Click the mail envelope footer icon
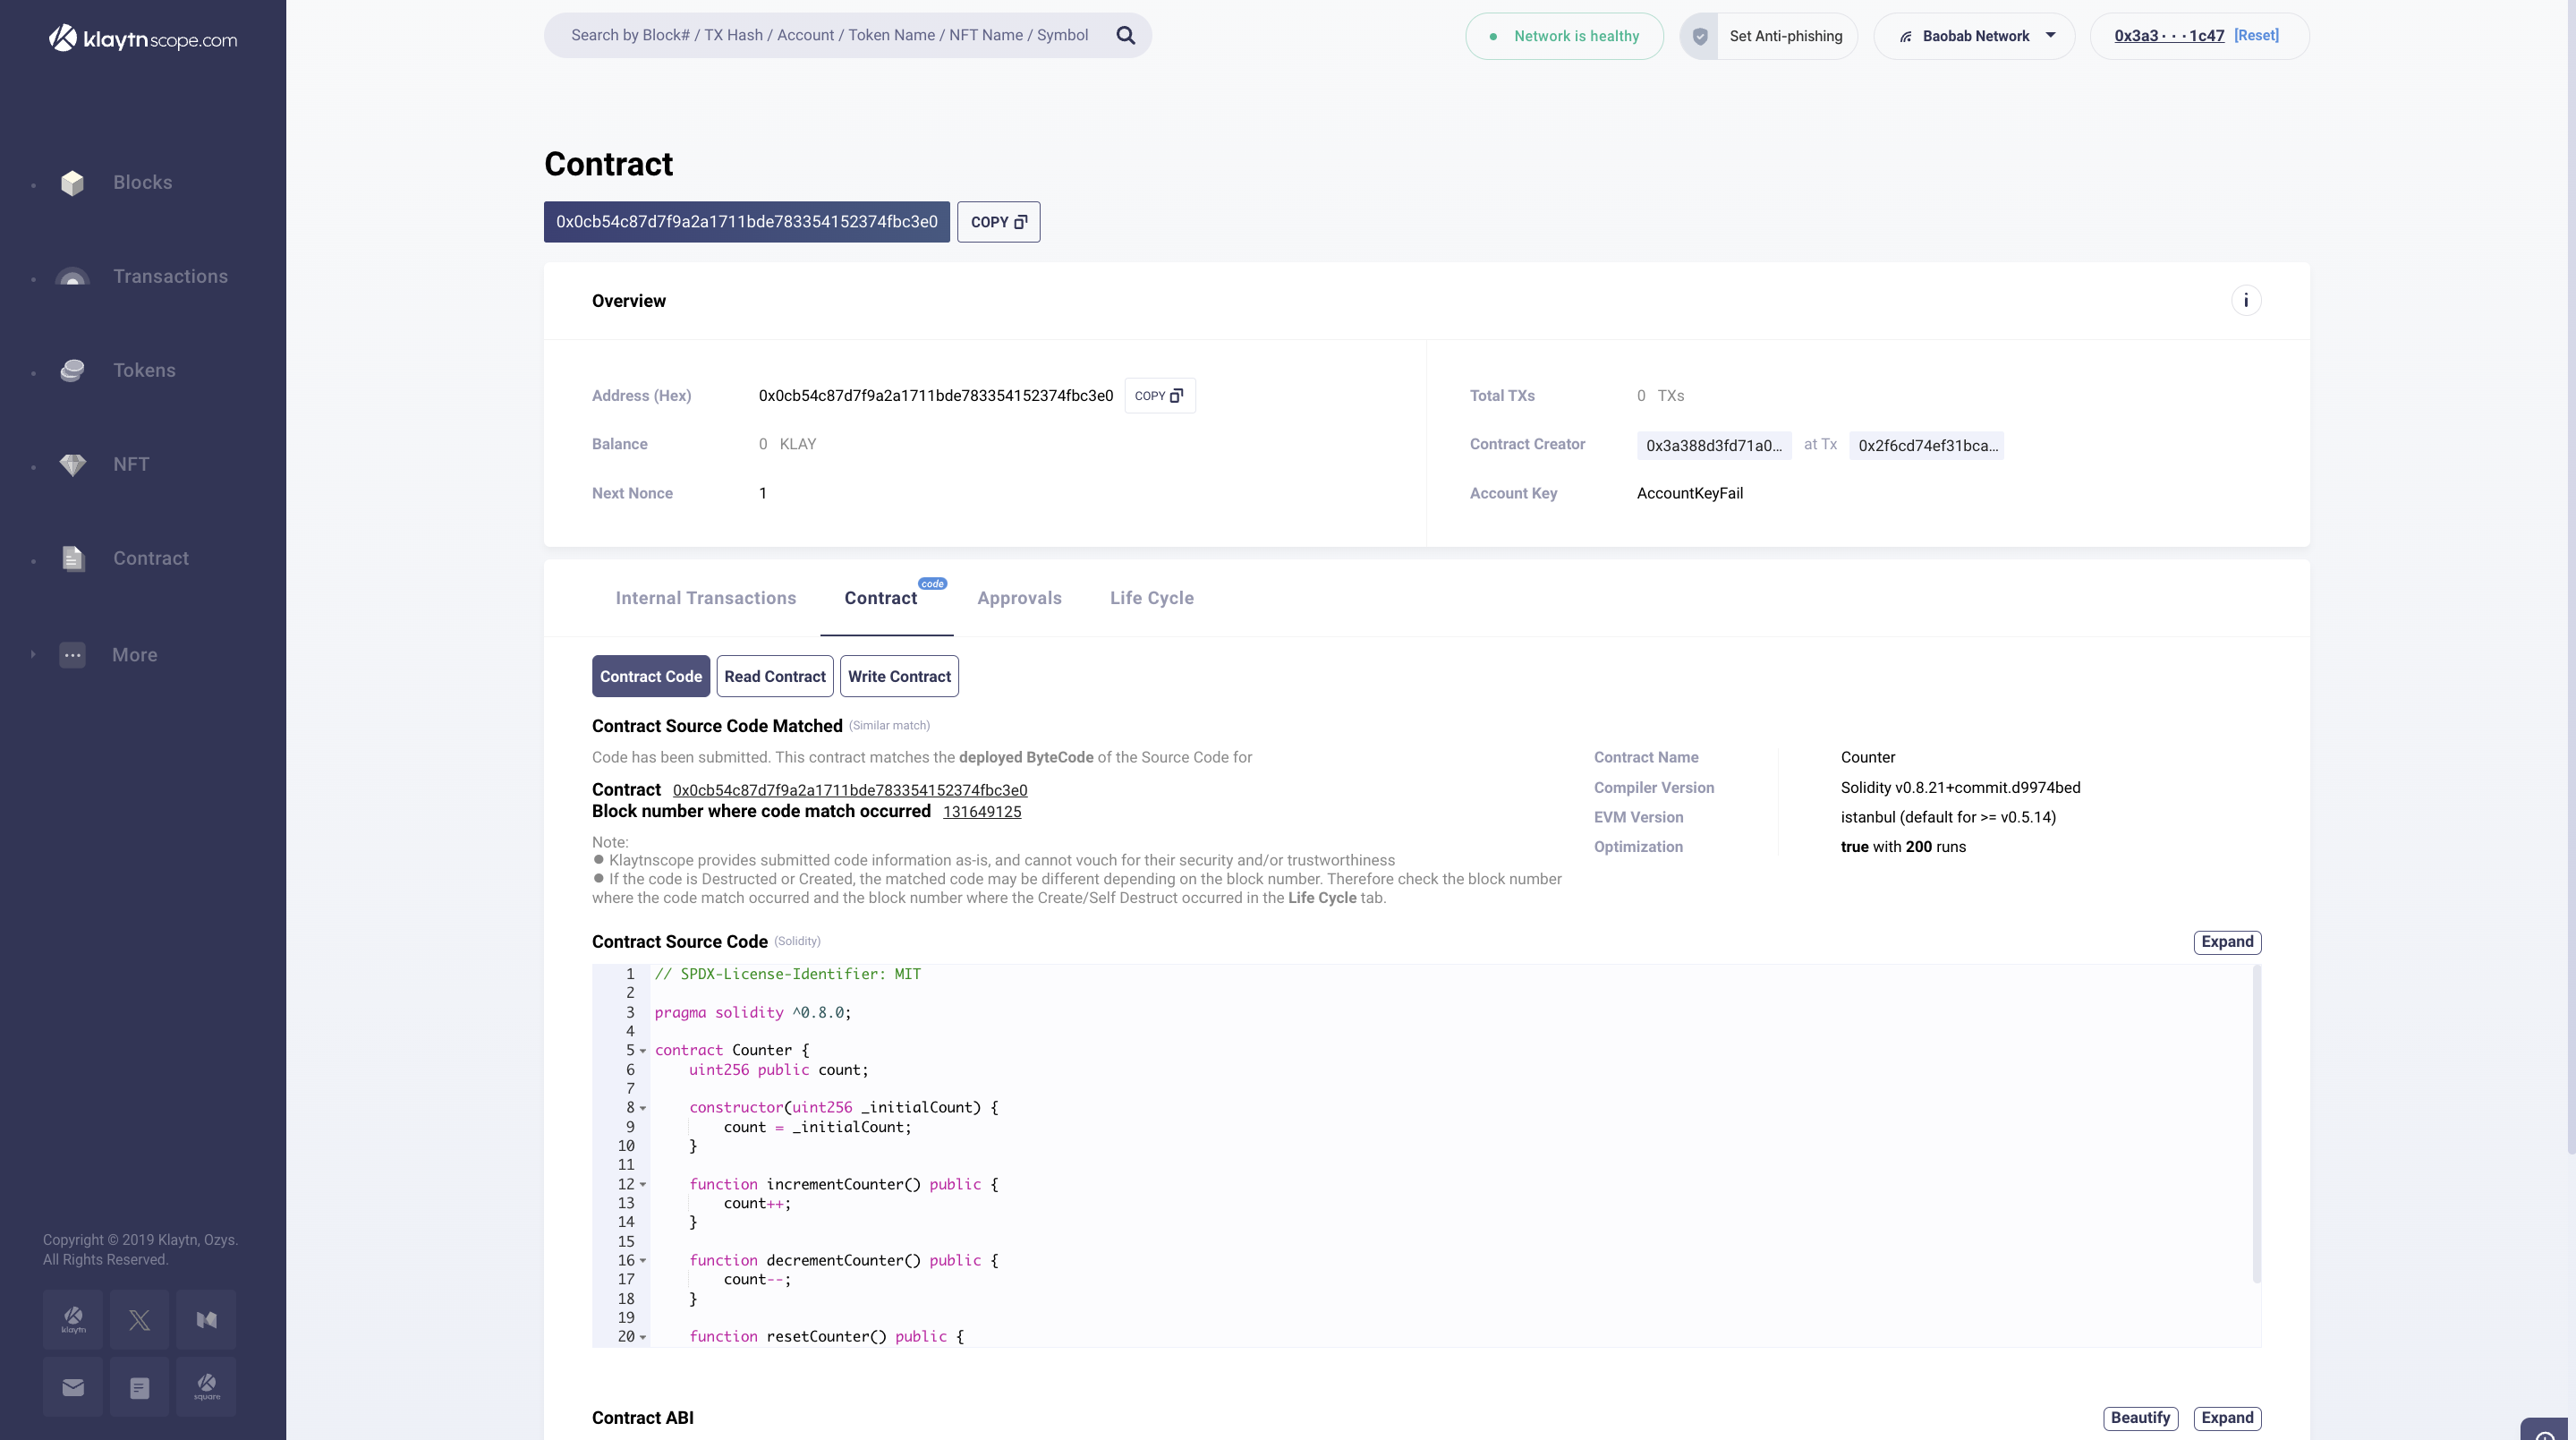 (73, 1387)
